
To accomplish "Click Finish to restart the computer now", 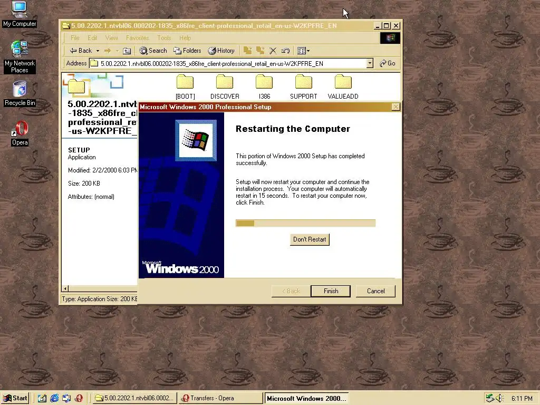I will coord(331,291).
